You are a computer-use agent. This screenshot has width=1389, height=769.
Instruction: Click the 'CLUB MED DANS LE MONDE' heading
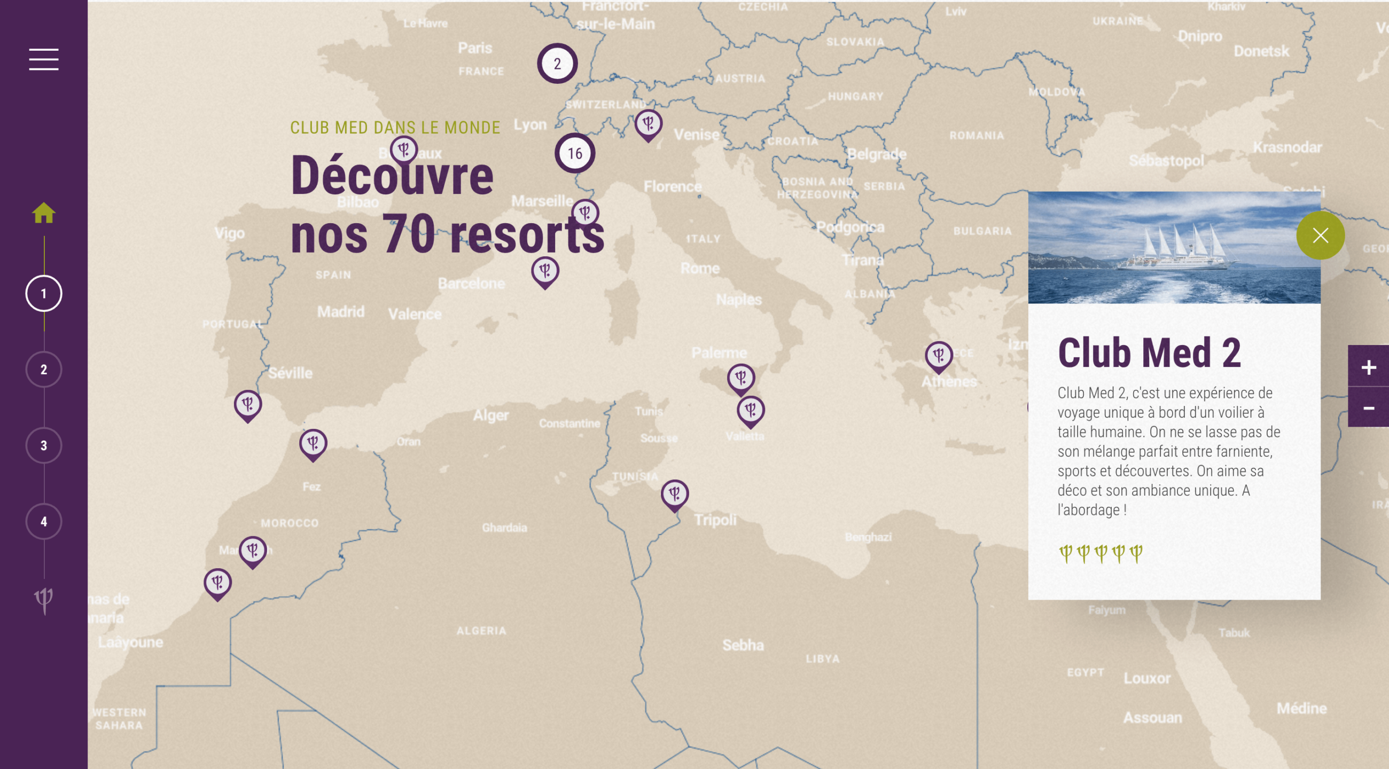[395, 128]
